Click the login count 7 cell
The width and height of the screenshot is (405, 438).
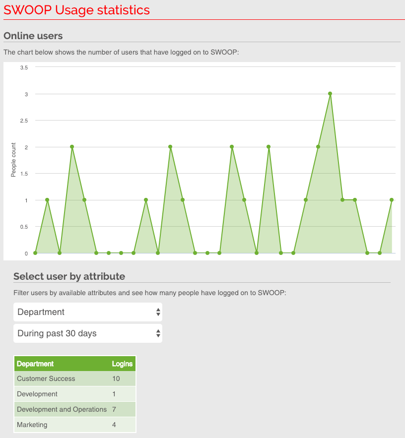coord(114,409)
